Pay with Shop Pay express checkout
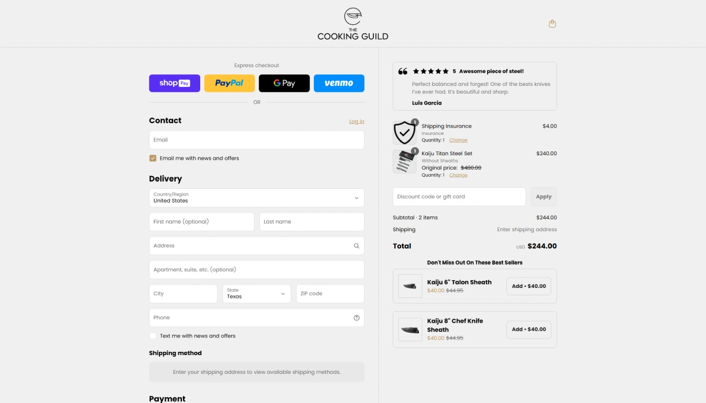Screen dimensions: 706x403 pos(174,83)
